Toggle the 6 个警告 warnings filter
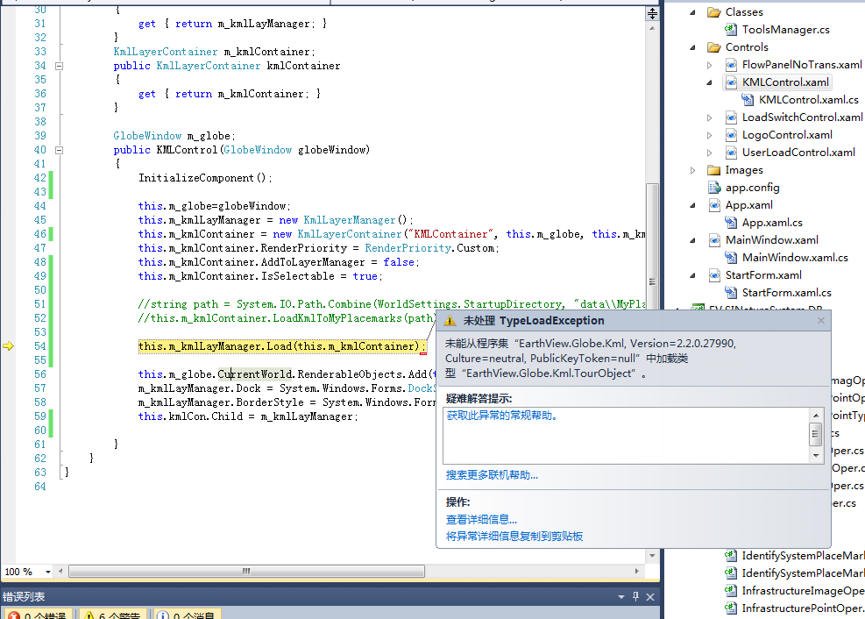This screenshot has width=865, height=619. click(x=113, y=614)
